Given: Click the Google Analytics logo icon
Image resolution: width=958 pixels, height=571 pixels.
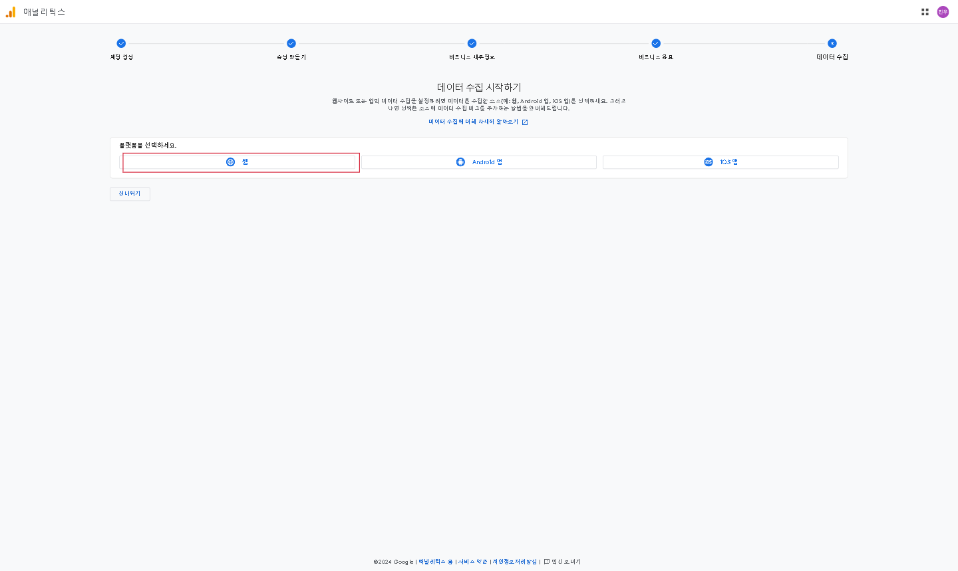Looking at the screenshot, I should (x=11, y=12).
